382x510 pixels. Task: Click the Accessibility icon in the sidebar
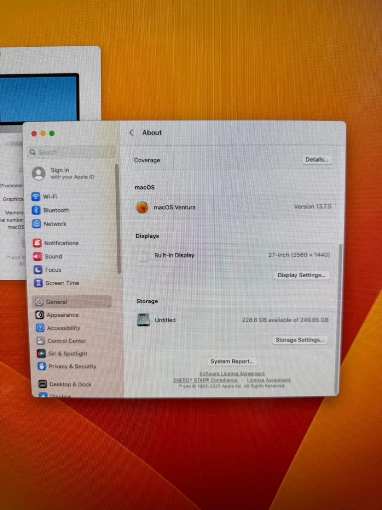tap(40, 328)
